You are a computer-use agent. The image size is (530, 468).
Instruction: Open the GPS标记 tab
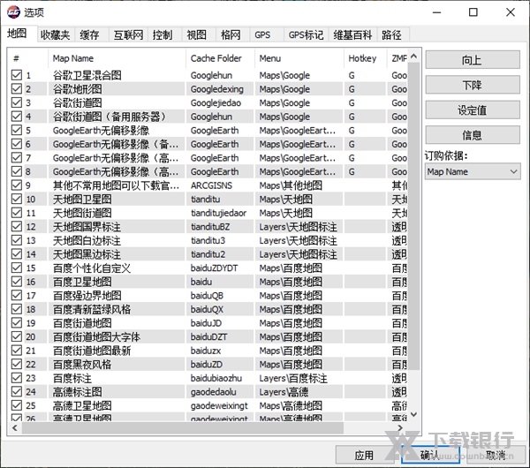point(306,34)
